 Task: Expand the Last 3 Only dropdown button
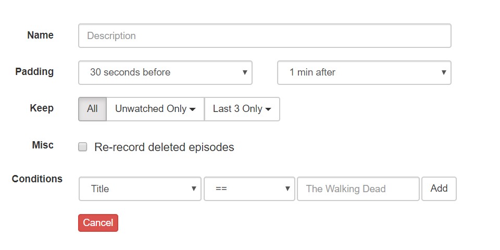point(242,109)
